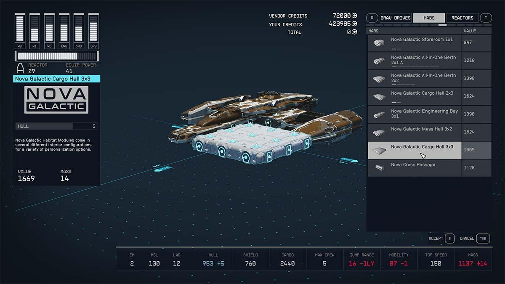Viewport: 505px width, 284px height.
Task: Click the Max Crew stat 5
Action: (x=324, y=263)
